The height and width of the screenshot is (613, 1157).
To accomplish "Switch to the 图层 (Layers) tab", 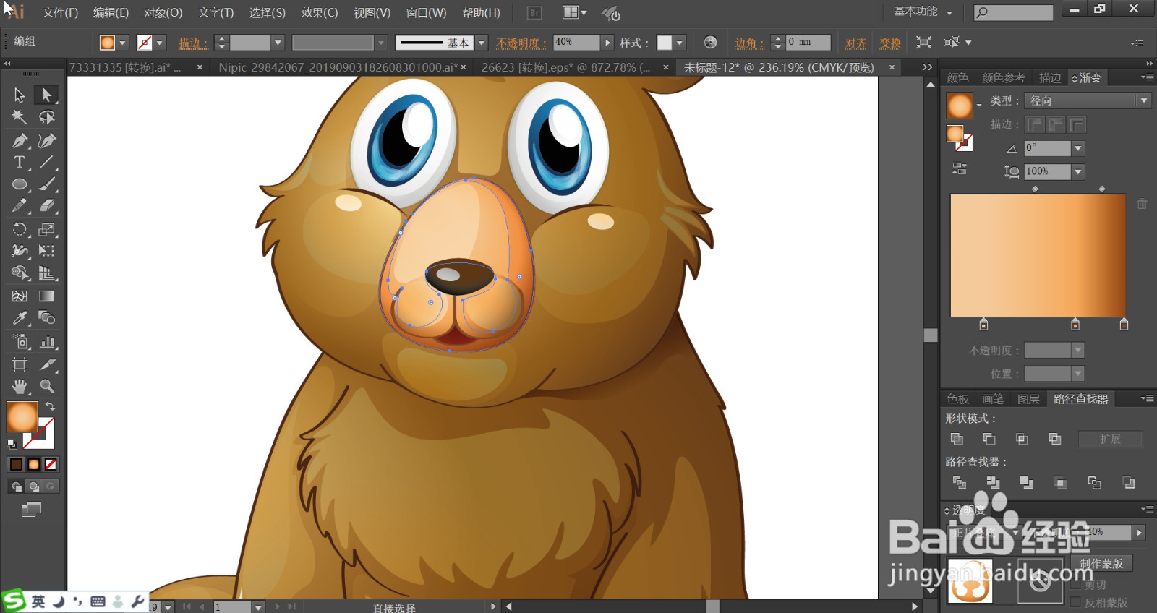I will (x=1028, y=399).
